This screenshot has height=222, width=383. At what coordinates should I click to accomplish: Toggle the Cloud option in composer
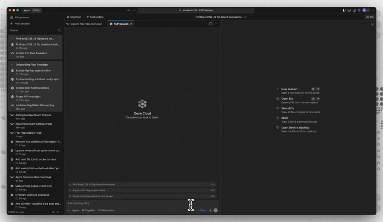[x=201, y=210]
